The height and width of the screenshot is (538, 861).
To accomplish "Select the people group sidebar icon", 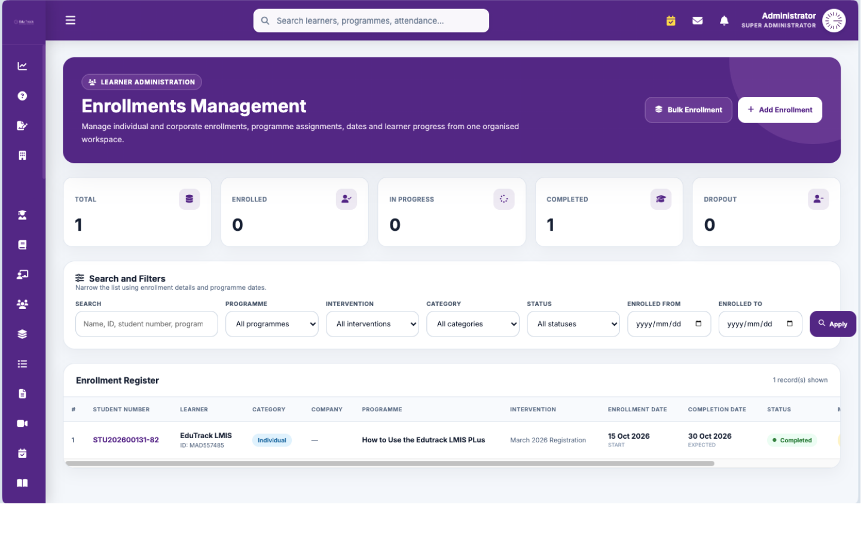I will [22, 304].
